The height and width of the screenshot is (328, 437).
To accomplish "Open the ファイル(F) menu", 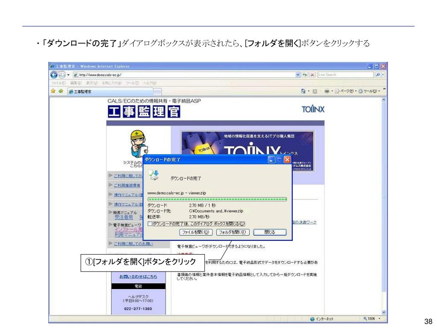I will (58, 83).
